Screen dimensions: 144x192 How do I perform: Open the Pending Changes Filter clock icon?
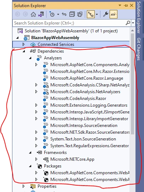52,14
